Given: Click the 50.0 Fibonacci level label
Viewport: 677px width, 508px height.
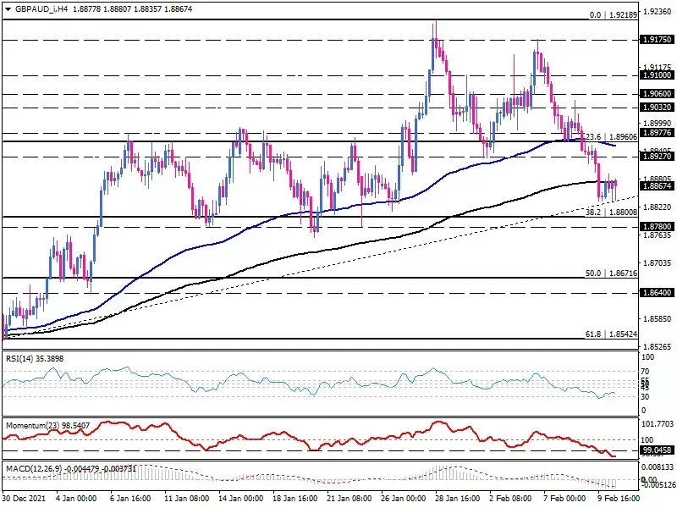Looking at the screenshot, I should pos(611,273).
